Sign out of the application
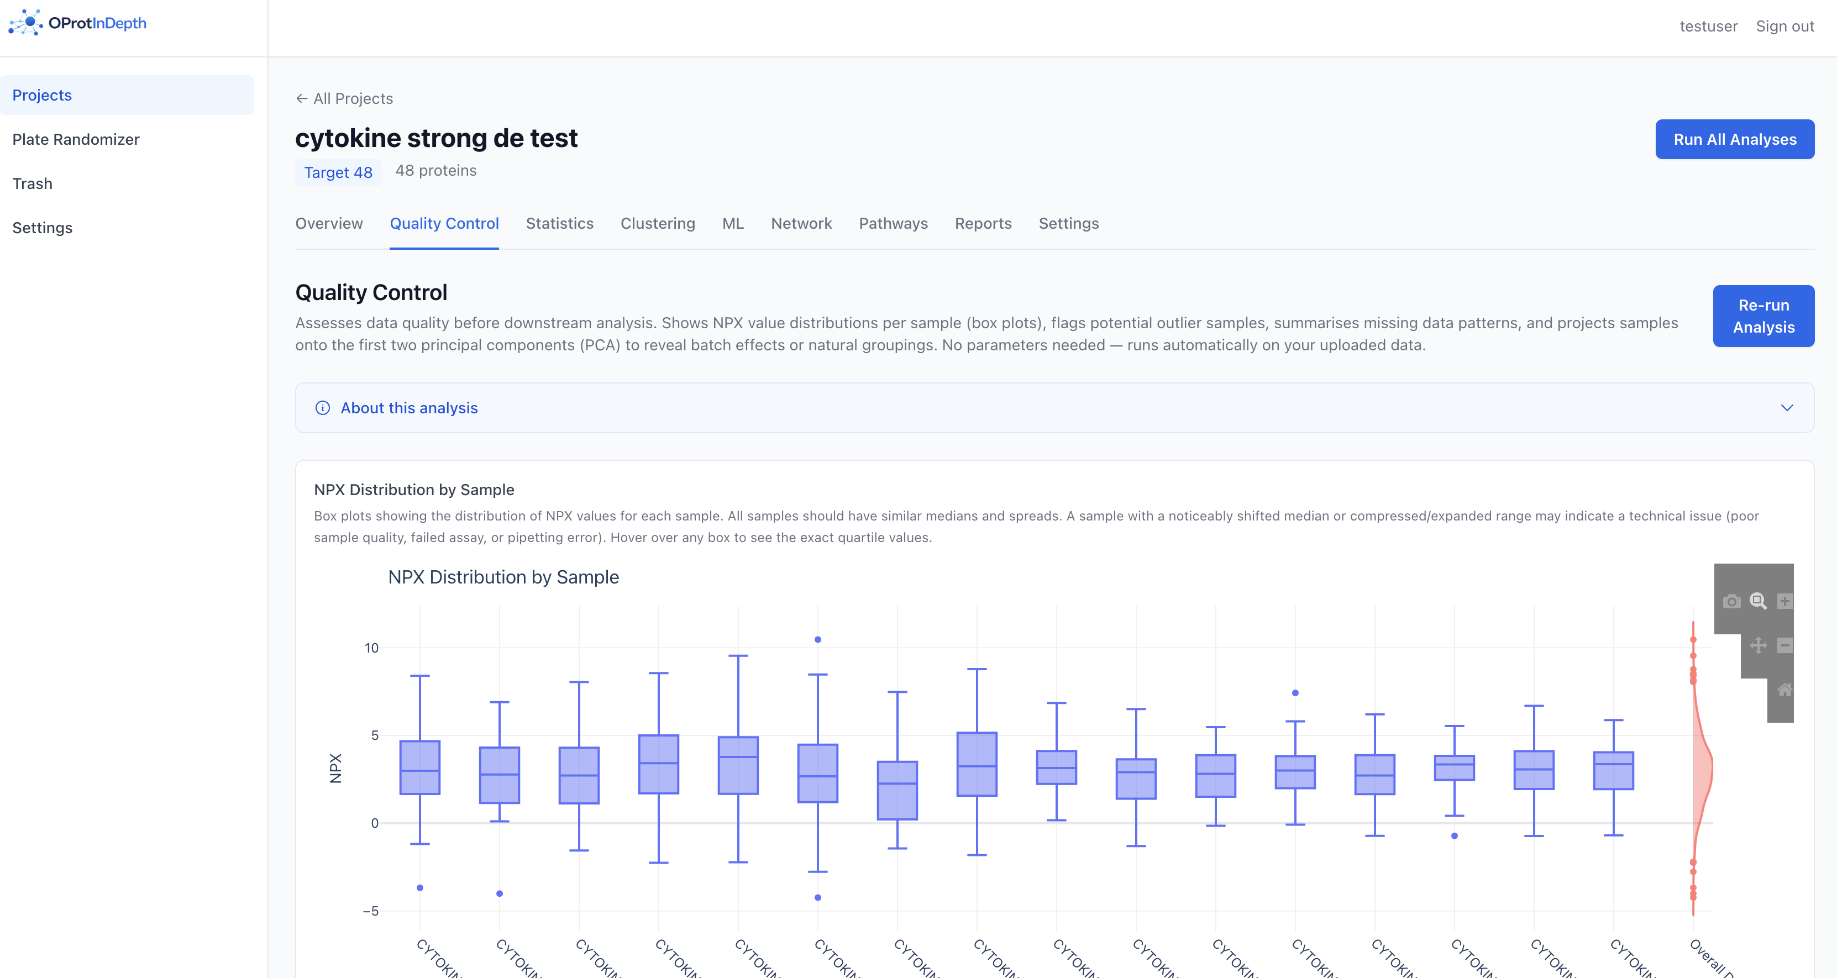Viewport: 1837px width, 978px height. pos(1785,25)
